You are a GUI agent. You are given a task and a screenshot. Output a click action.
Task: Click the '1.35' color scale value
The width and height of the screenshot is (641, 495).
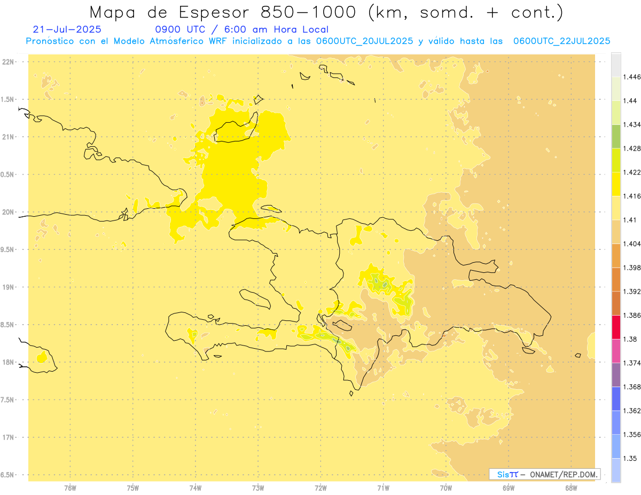630,458
